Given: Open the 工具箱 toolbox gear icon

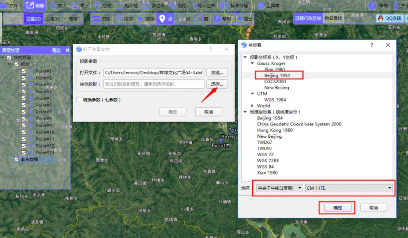Looking at the screenshot, I should click(x=261, y=6).
